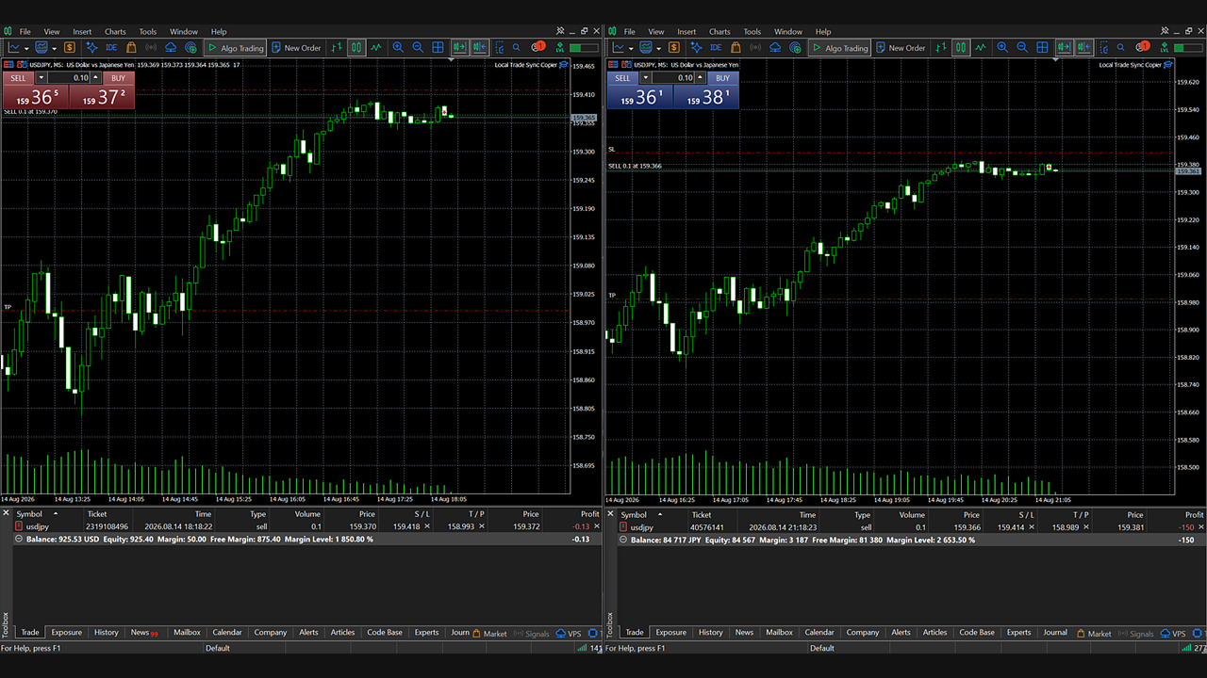Open the Market bag icon in left window toolbar

point(131,47)
